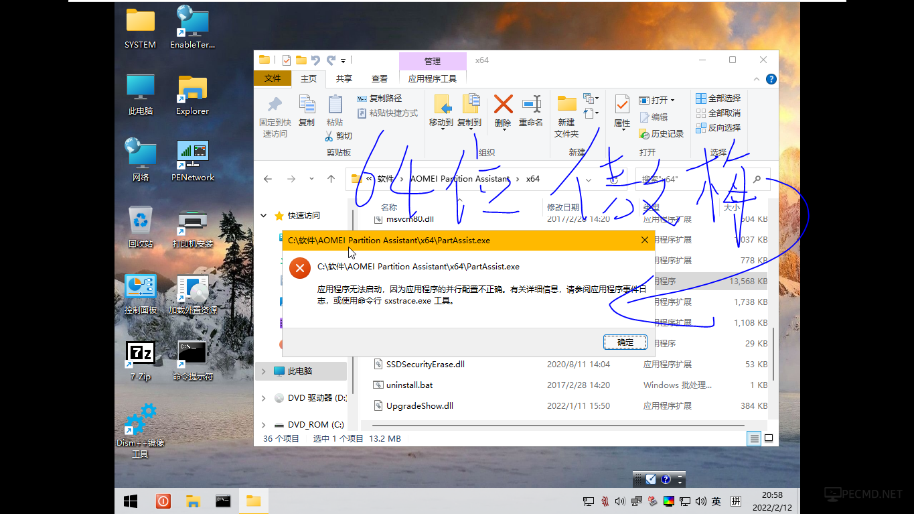Open Explorer help with the blue question mark
This screenshot has width=914, height=514.
(x=771, y=79)
